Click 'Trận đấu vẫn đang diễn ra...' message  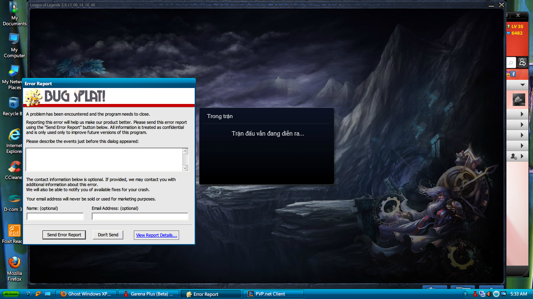[x=268, y=134]
